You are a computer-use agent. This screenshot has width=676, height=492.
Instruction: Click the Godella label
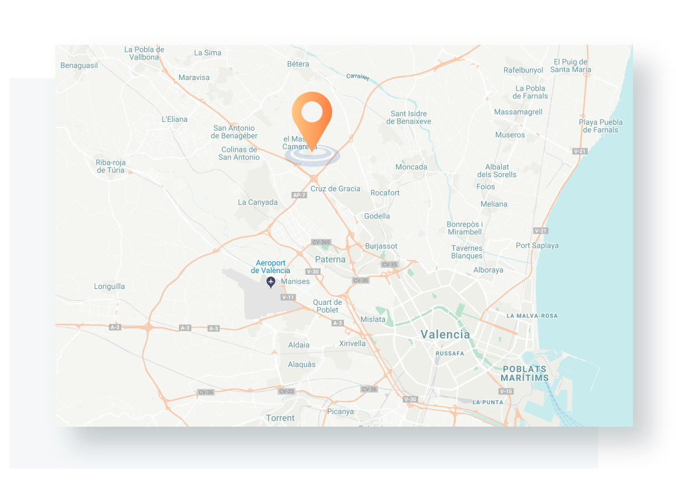coord(377,216)
